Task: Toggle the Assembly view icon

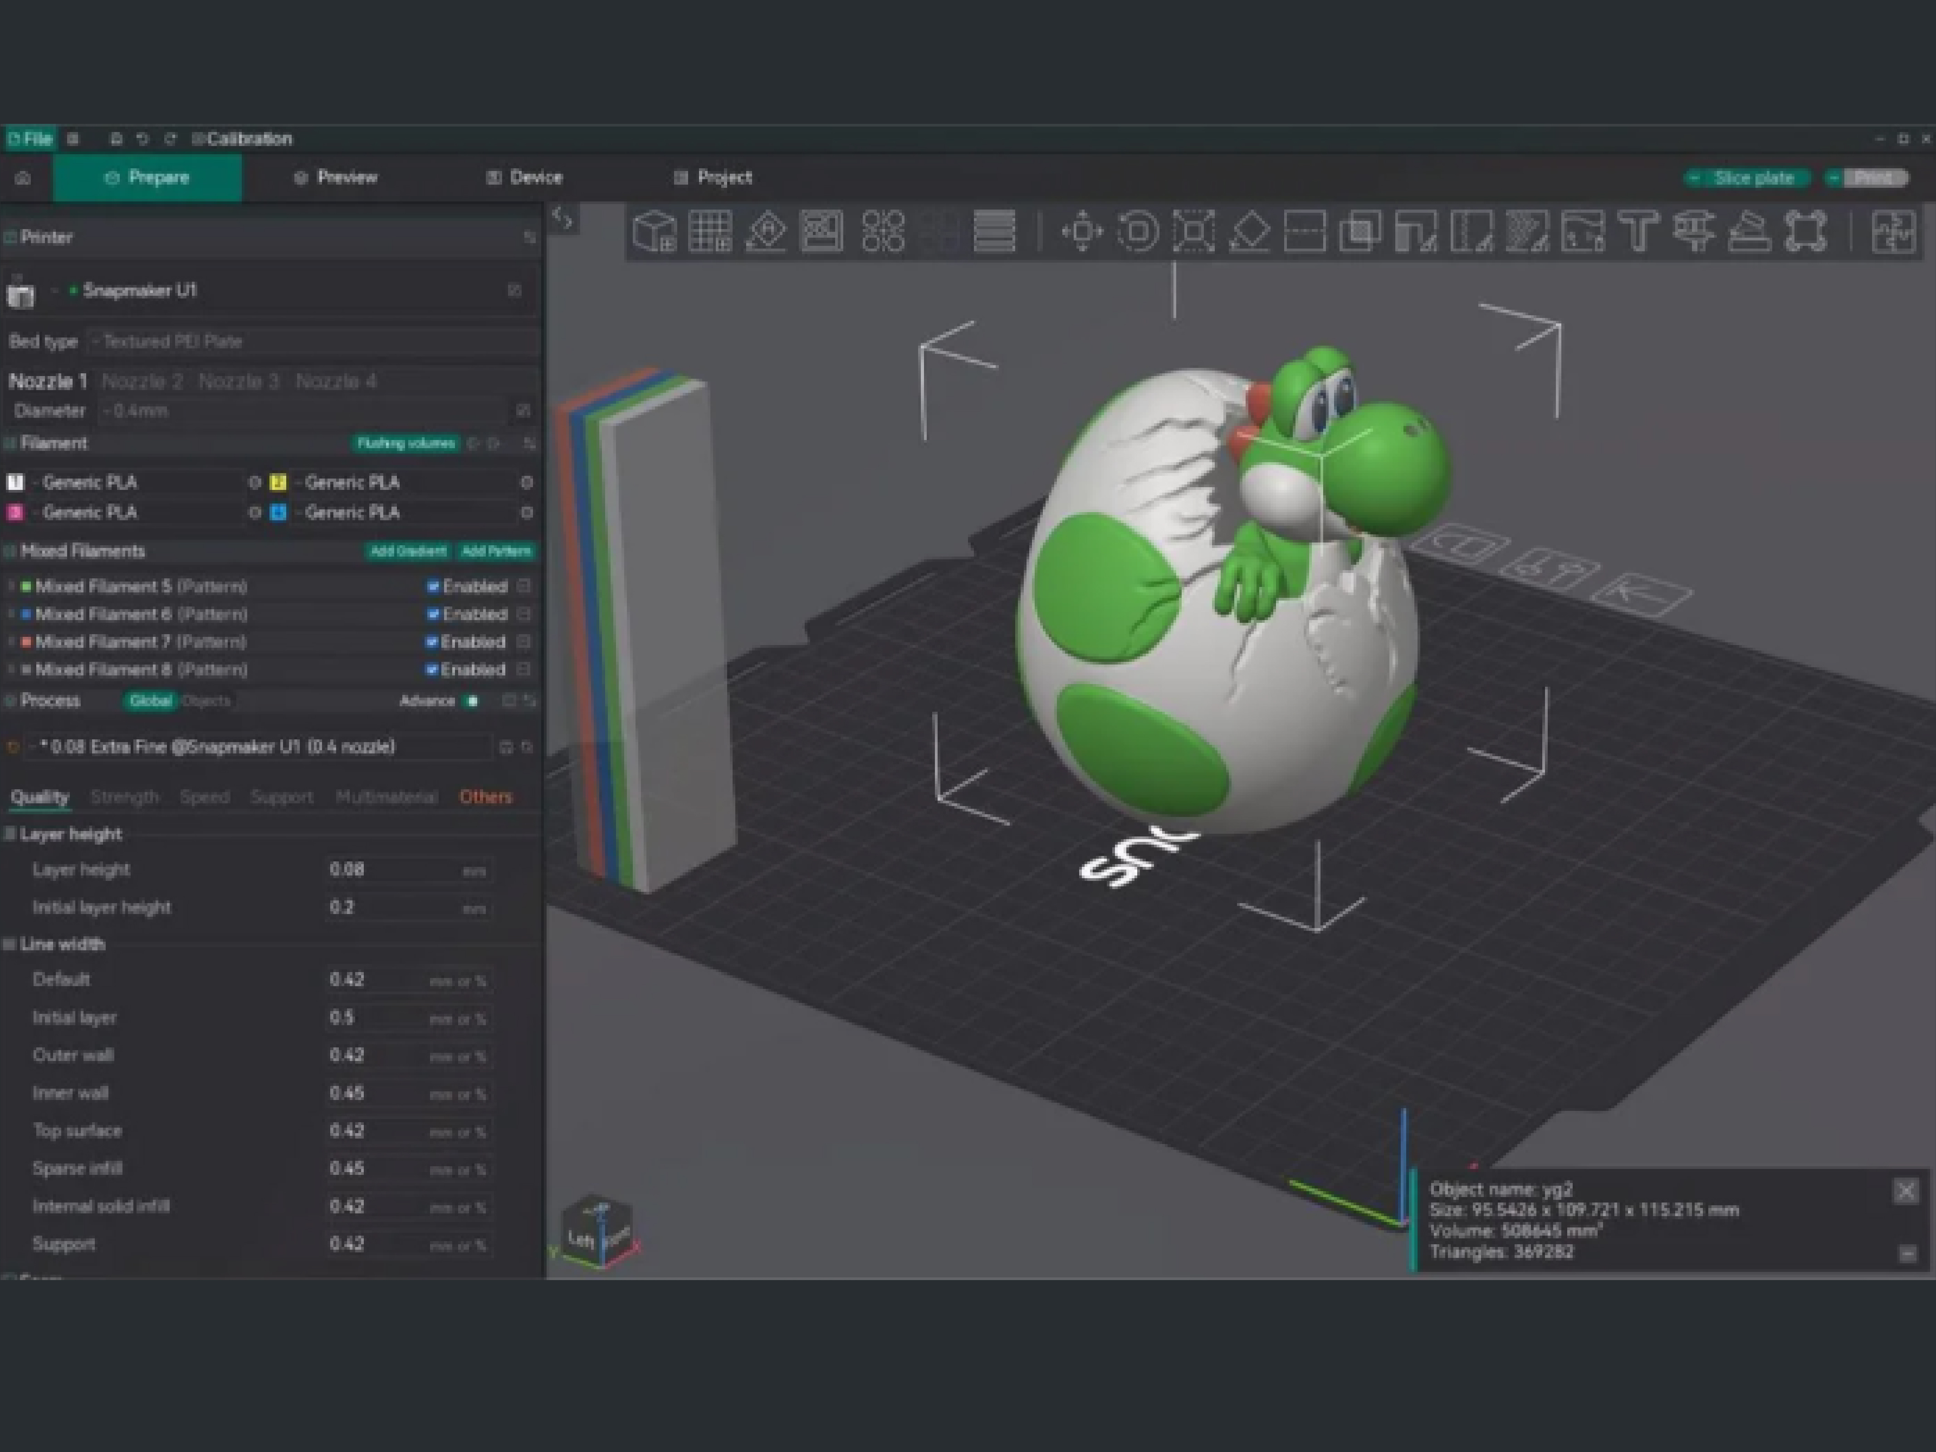Action: tap(1894, 231)
